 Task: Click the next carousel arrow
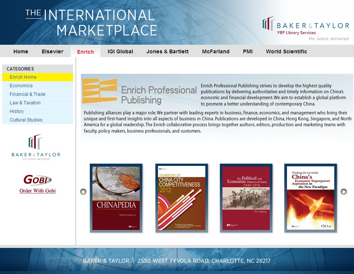(344, 192)
